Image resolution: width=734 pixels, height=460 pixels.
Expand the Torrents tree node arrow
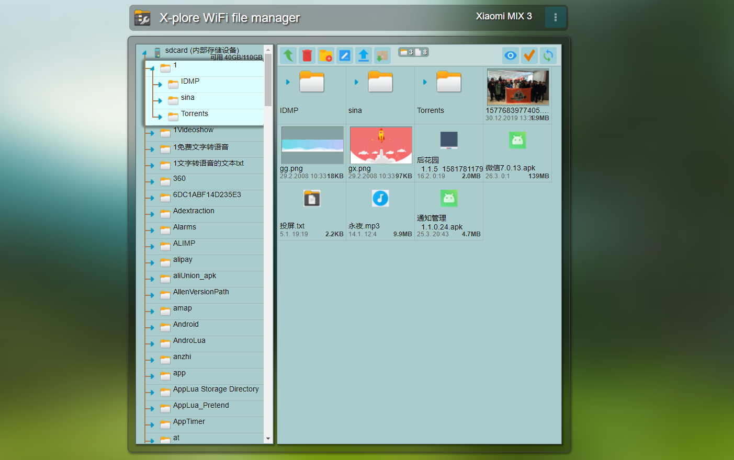click(x=160, y=117)
